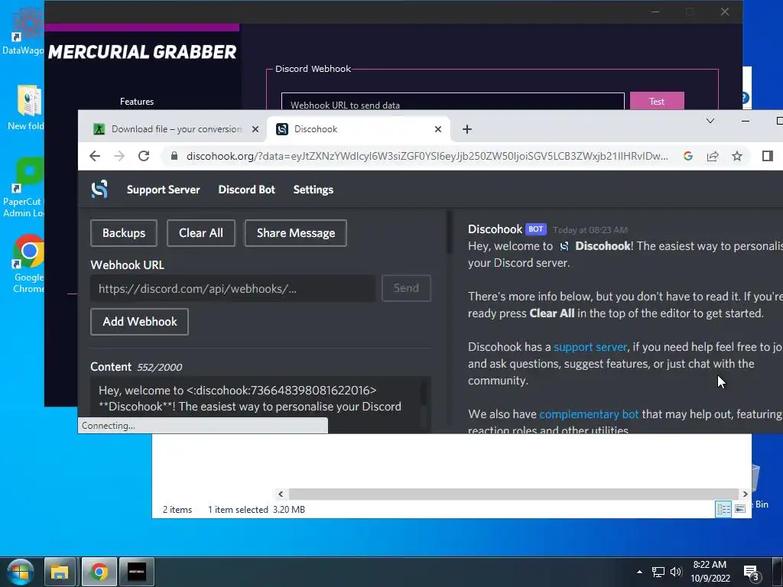783x587 pixels.
Task: Go back in Chrome browser
Action: (x=95, y=156)
